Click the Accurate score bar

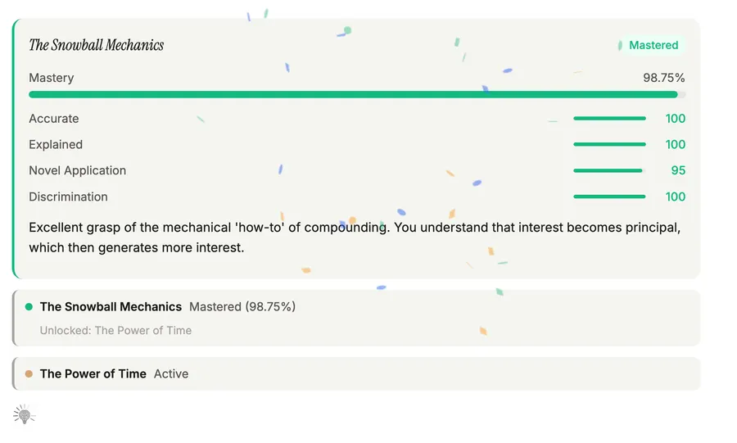(609, 119)
